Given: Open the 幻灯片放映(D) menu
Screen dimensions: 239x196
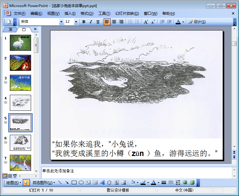Looking at the screenshot, I should pyautogui.click(x=127, y=14).
